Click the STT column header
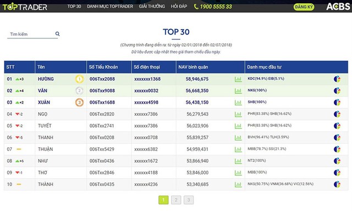The height and width of the screenshot is (211, 352). (x=19, y=67)
